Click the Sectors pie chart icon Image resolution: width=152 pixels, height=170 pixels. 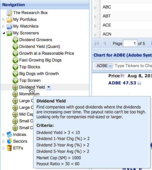click(x=9, y=141)
